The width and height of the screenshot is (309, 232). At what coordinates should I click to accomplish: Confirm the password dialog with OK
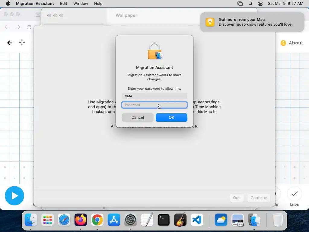tap(171, 118)
